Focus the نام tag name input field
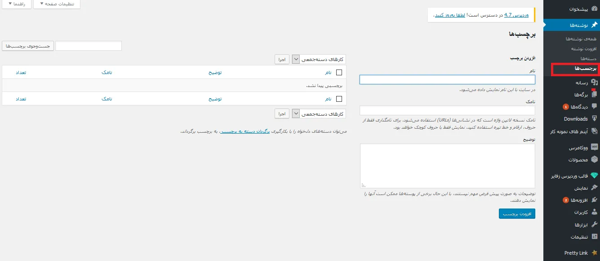Screen dimensions: 600x261 [x=447, y=79]
